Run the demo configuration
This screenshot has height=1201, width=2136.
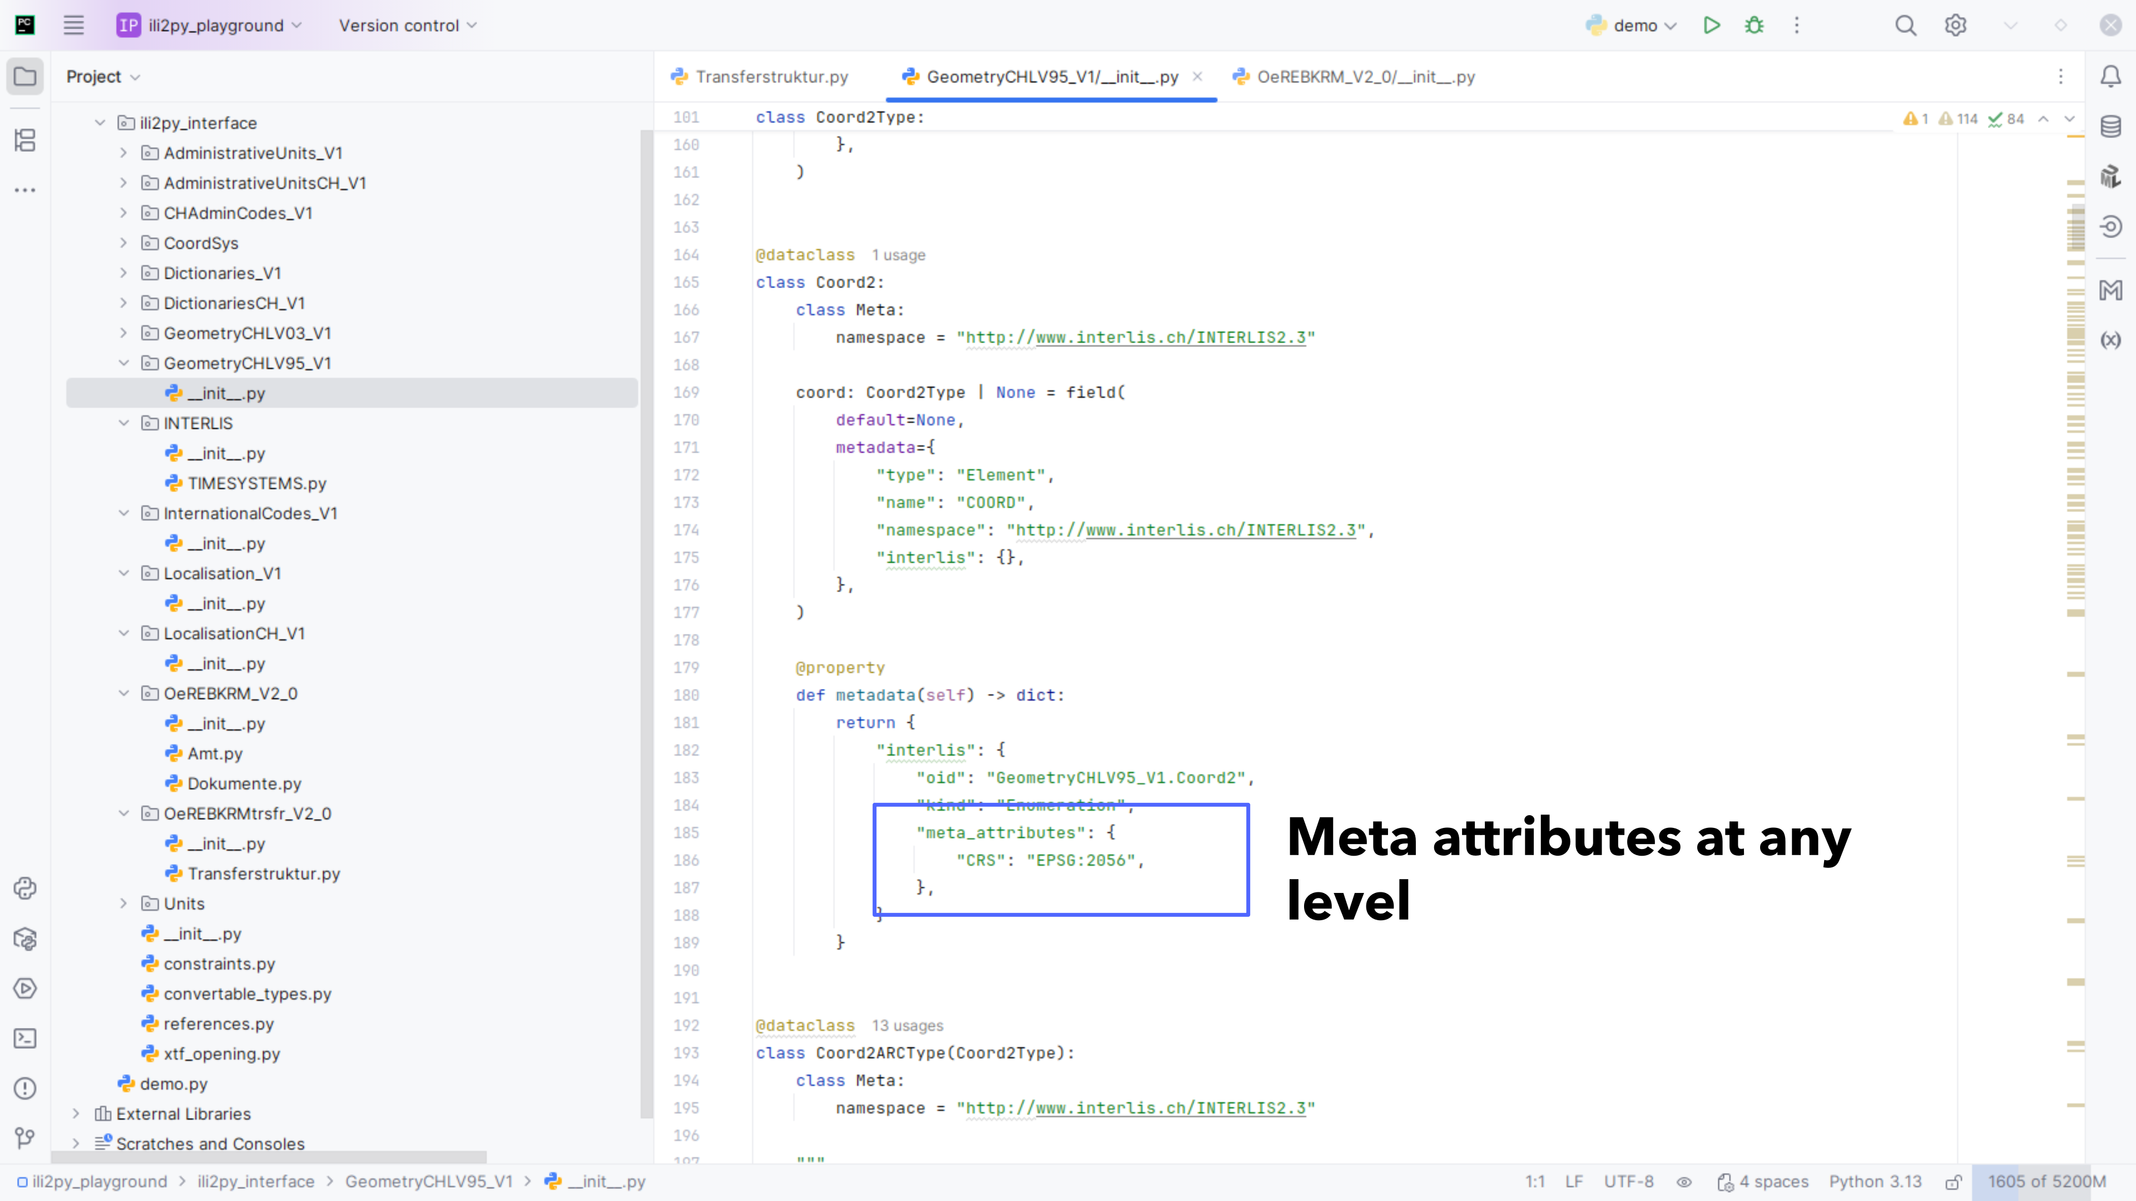tap(1712, 26)
